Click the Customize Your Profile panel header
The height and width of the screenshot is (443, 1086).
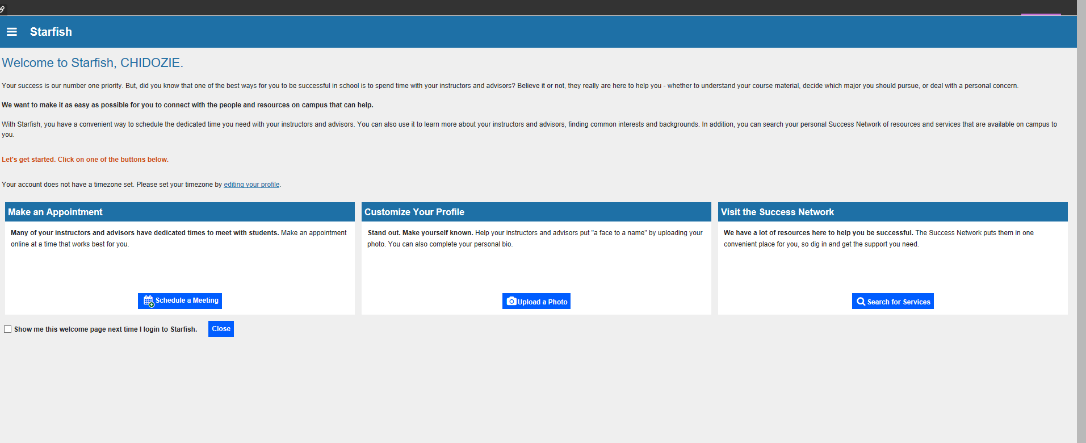coord(536,212)
